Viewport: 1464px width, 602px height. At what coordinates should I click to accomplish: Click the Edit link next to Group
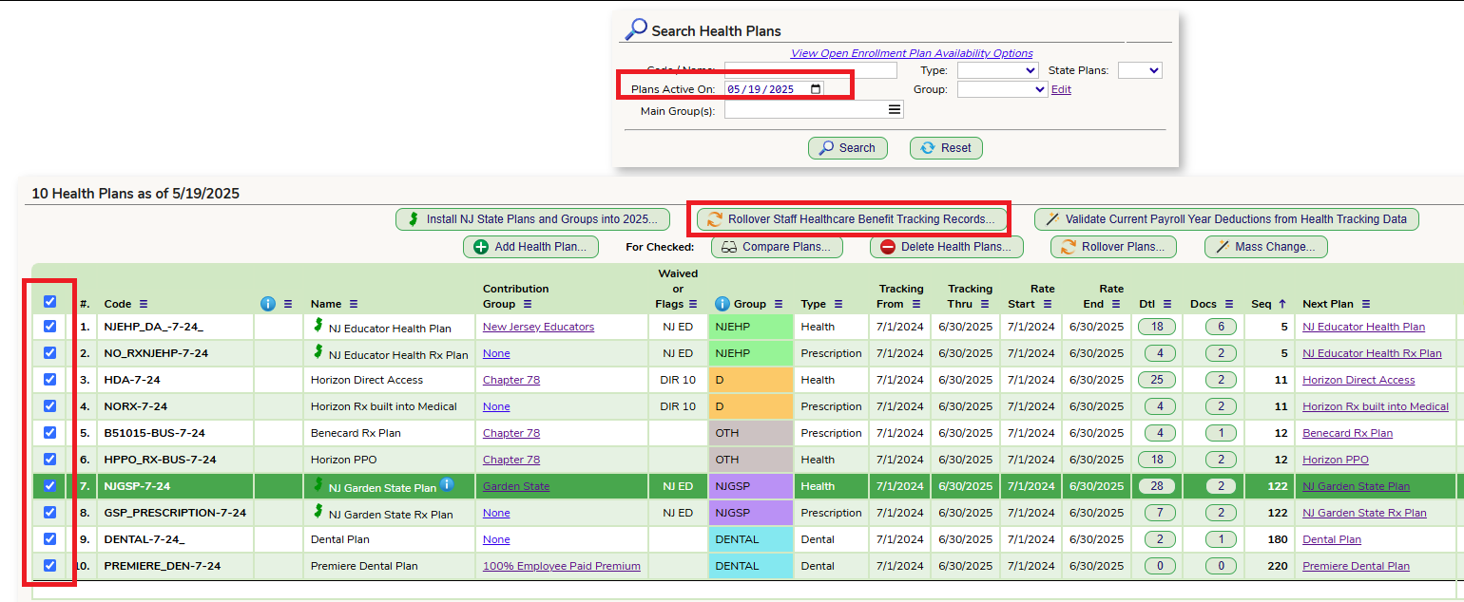1061,89
